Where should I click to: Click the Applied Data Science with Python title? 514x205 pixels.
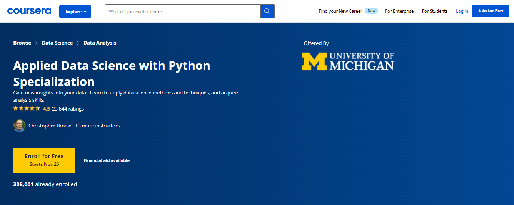click(x=112, y=74)
